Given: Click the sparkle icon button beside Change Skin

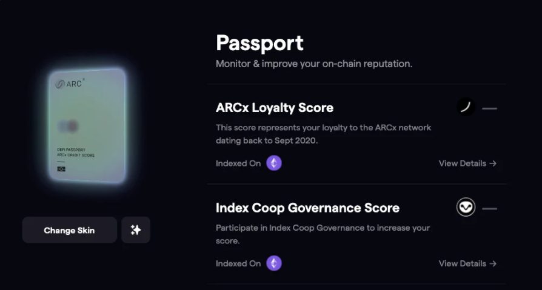Looking at the screenshot, I should tap(136, 230).
